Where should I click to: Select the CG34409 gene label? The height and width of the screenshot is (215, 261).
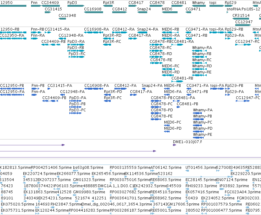[50, 3]
